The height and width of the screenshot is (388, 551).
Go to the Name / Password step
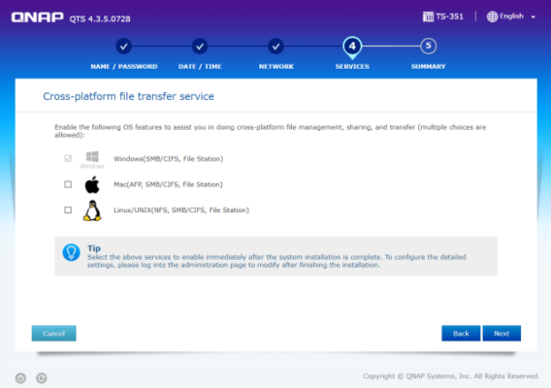coord(124,46)
